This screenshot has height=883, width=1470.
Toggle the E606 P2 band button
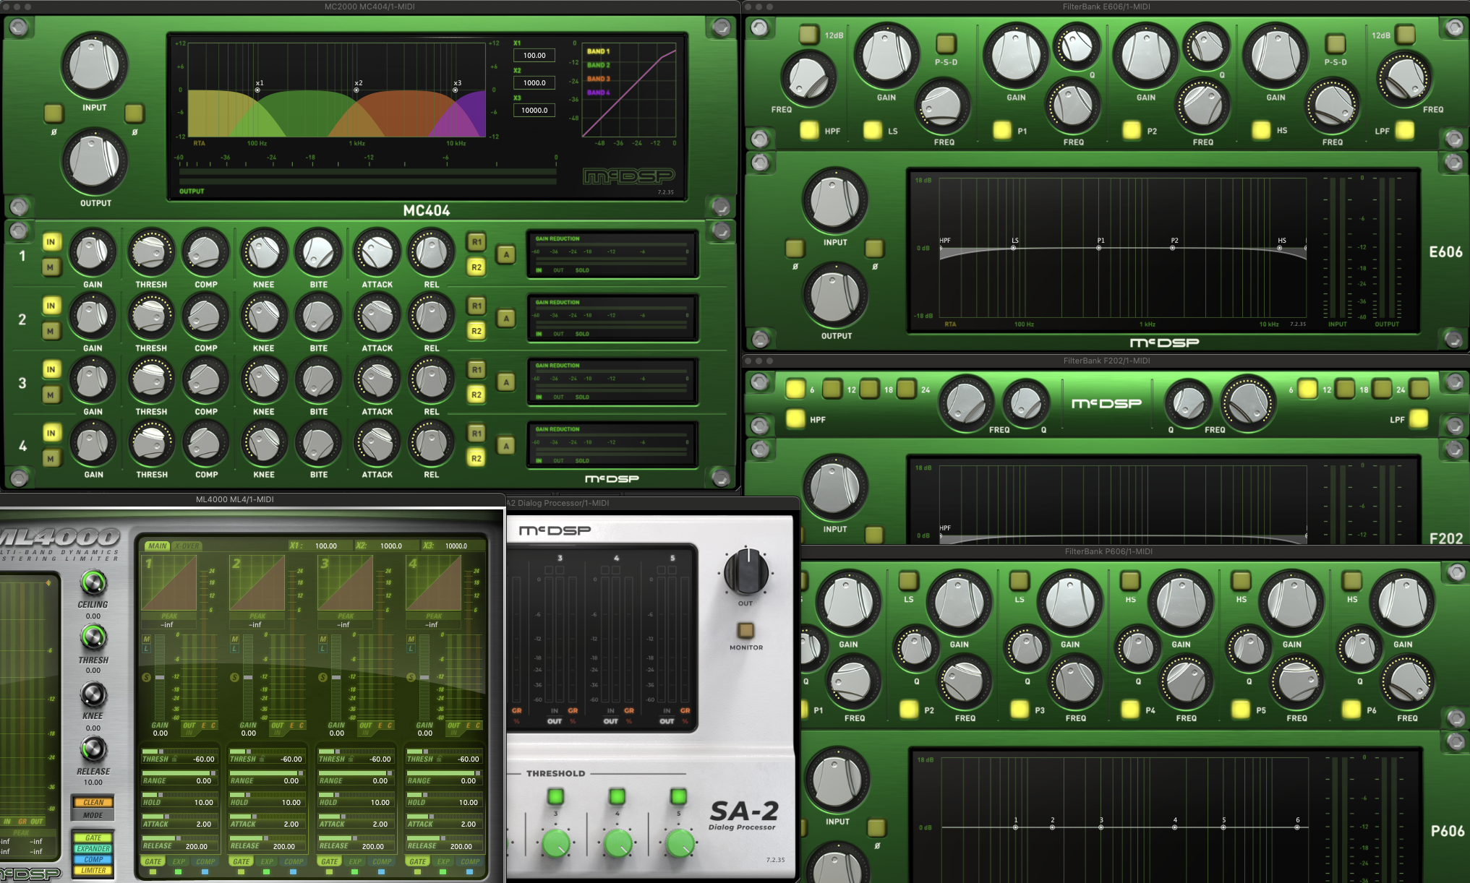pyautogui.click(x=1131, y=130)
